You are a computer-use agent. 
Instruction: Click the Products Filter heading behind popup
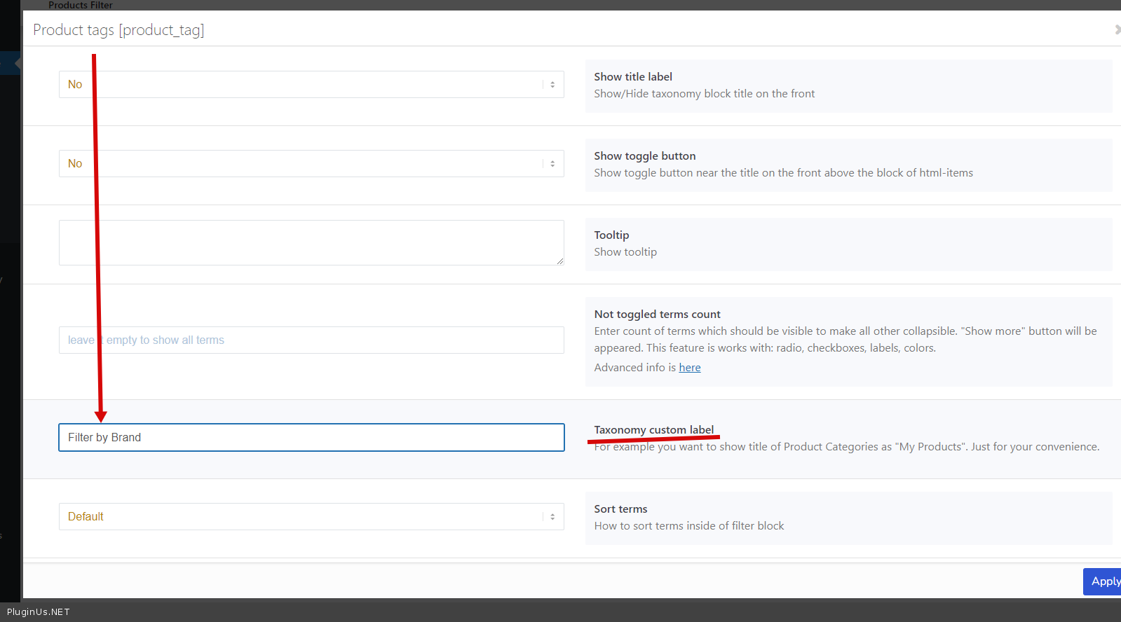click(80, 5)
